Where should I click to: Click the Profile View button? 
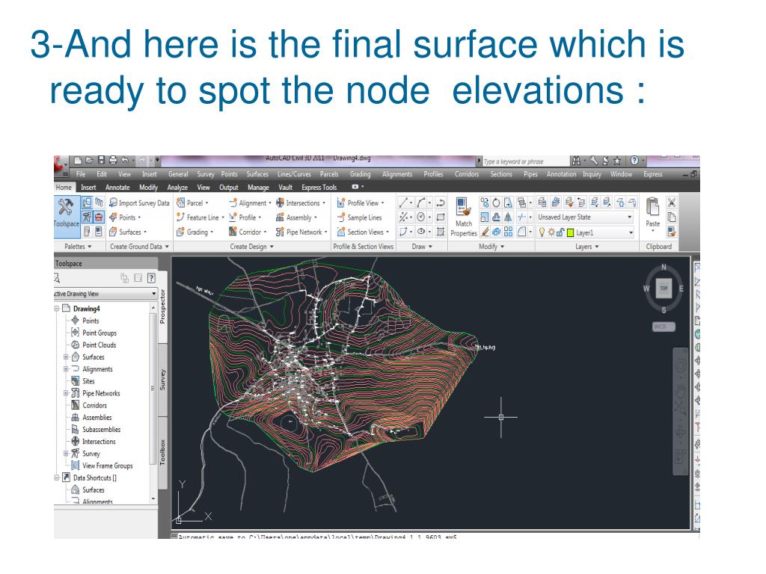[x=360, y=203]
